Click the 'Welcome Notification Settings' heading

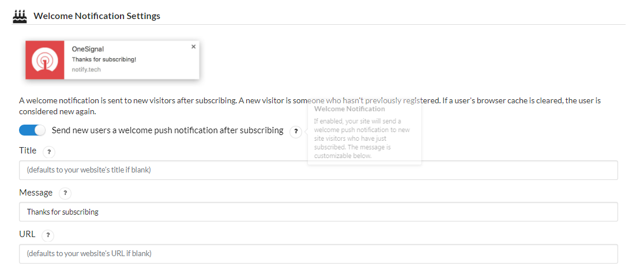[96, 16]
